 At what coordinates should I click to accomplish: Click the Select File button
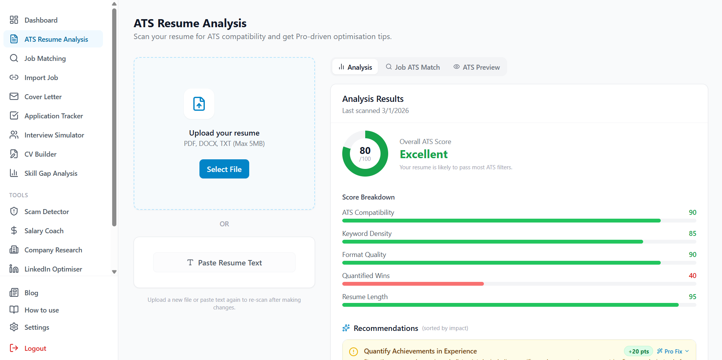pos(224,169)
